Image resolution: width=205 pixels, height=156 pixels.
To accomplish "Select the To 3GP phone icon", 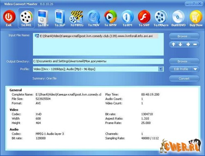I will [60, 17].
